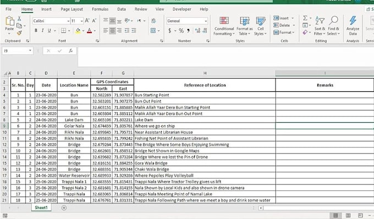Click the Clear eraser icon
The image size is (374, 219).
[x=305, y=32]
